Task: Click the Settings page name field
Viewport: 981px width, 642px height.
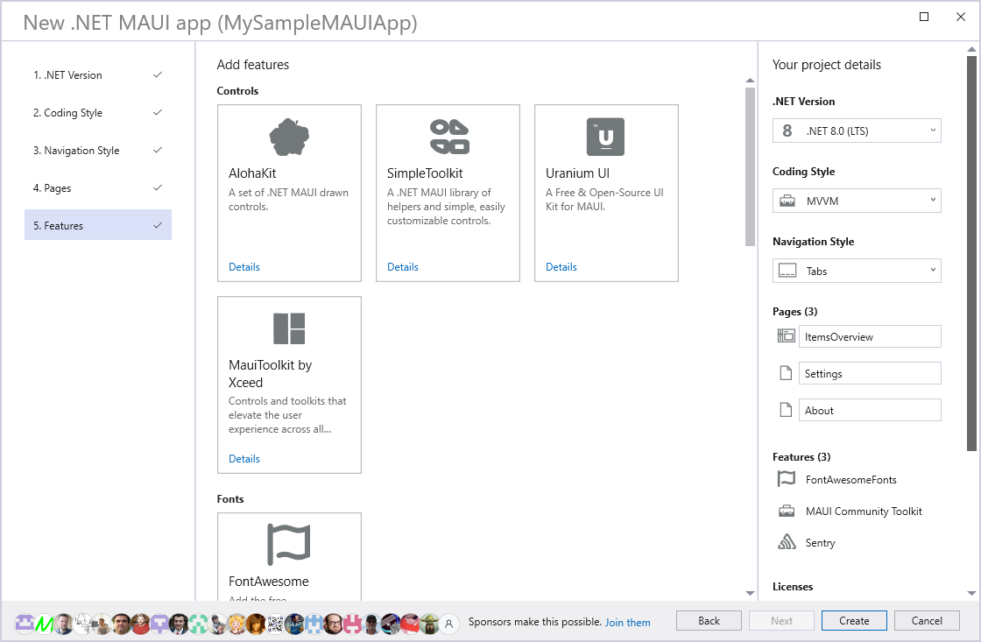Action: 869,373
